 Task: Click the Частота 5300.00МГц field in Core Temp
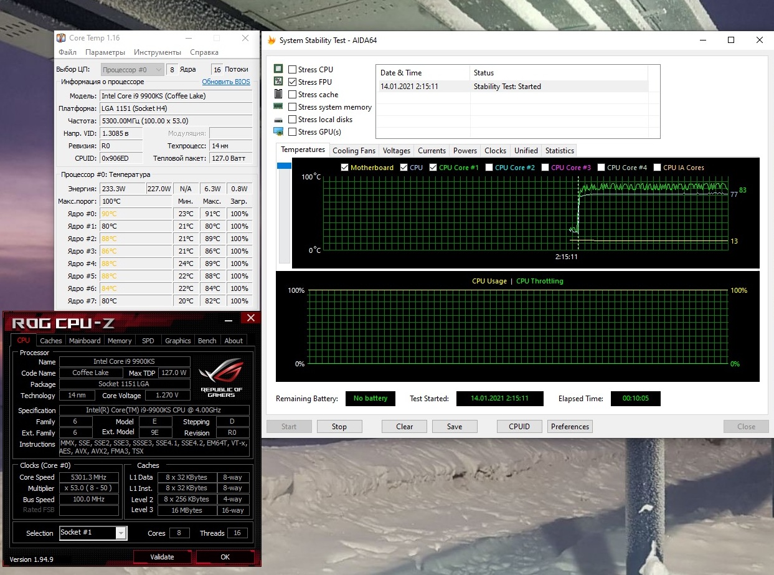[x=176, y=121]
